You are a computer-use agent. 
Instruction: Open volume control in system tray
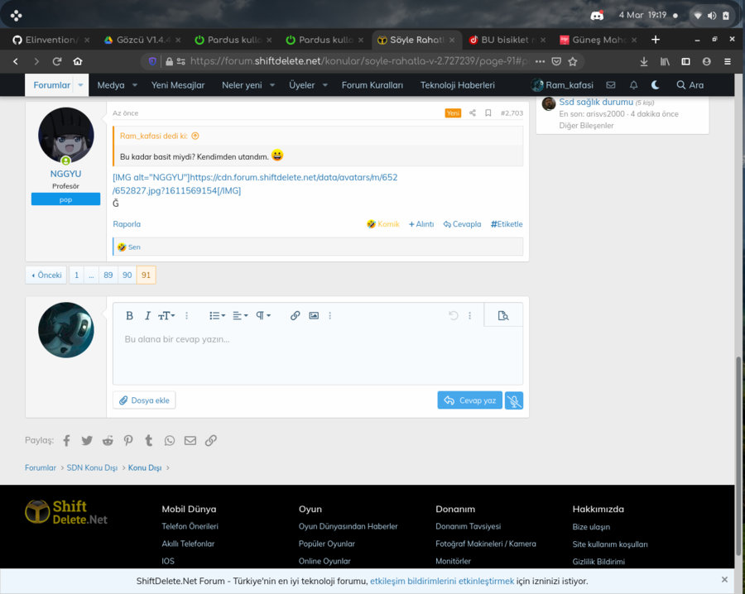pos(712,16)
